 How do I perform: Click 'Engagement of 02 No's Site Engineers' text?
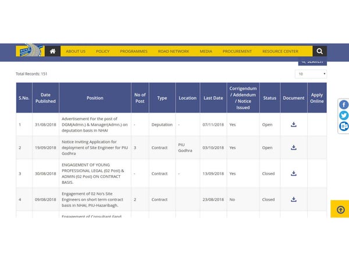click(x=92, y=200)
